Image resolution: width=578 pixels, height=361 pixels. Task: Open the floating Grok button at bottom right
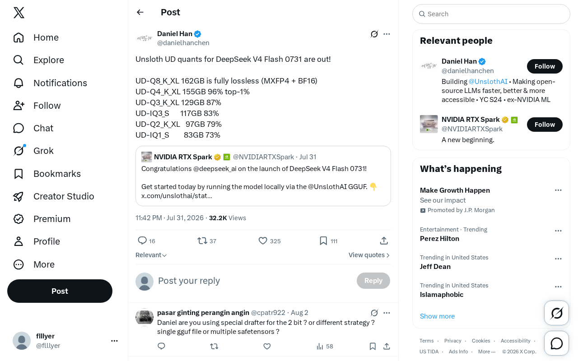tap(556, 313)
